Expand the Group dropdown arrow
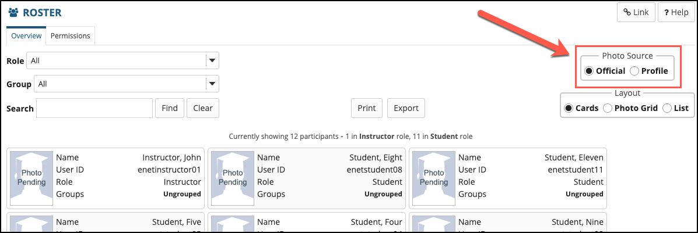698x233 pixels. (212, 84)
